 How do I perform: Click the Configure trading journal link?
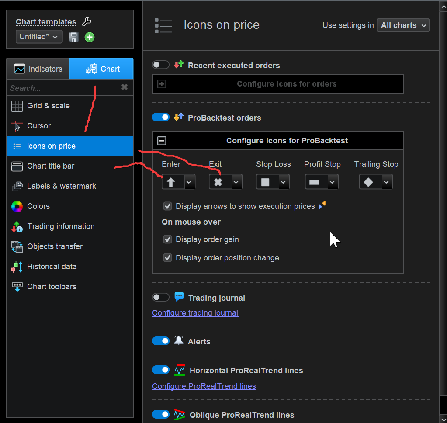(196, 313)
